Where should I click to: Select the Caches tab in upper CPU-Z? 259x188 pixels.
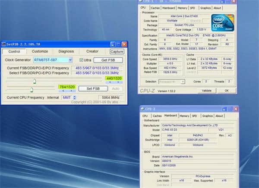(x=155, y=8)
